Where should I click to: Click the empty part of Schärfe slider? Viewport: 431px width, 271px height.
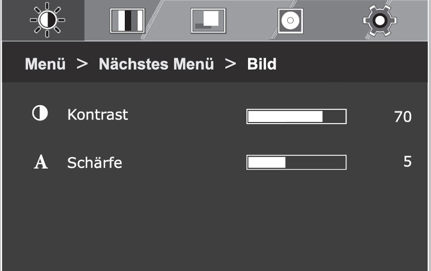pyautogui.click(x=315, y=162)
